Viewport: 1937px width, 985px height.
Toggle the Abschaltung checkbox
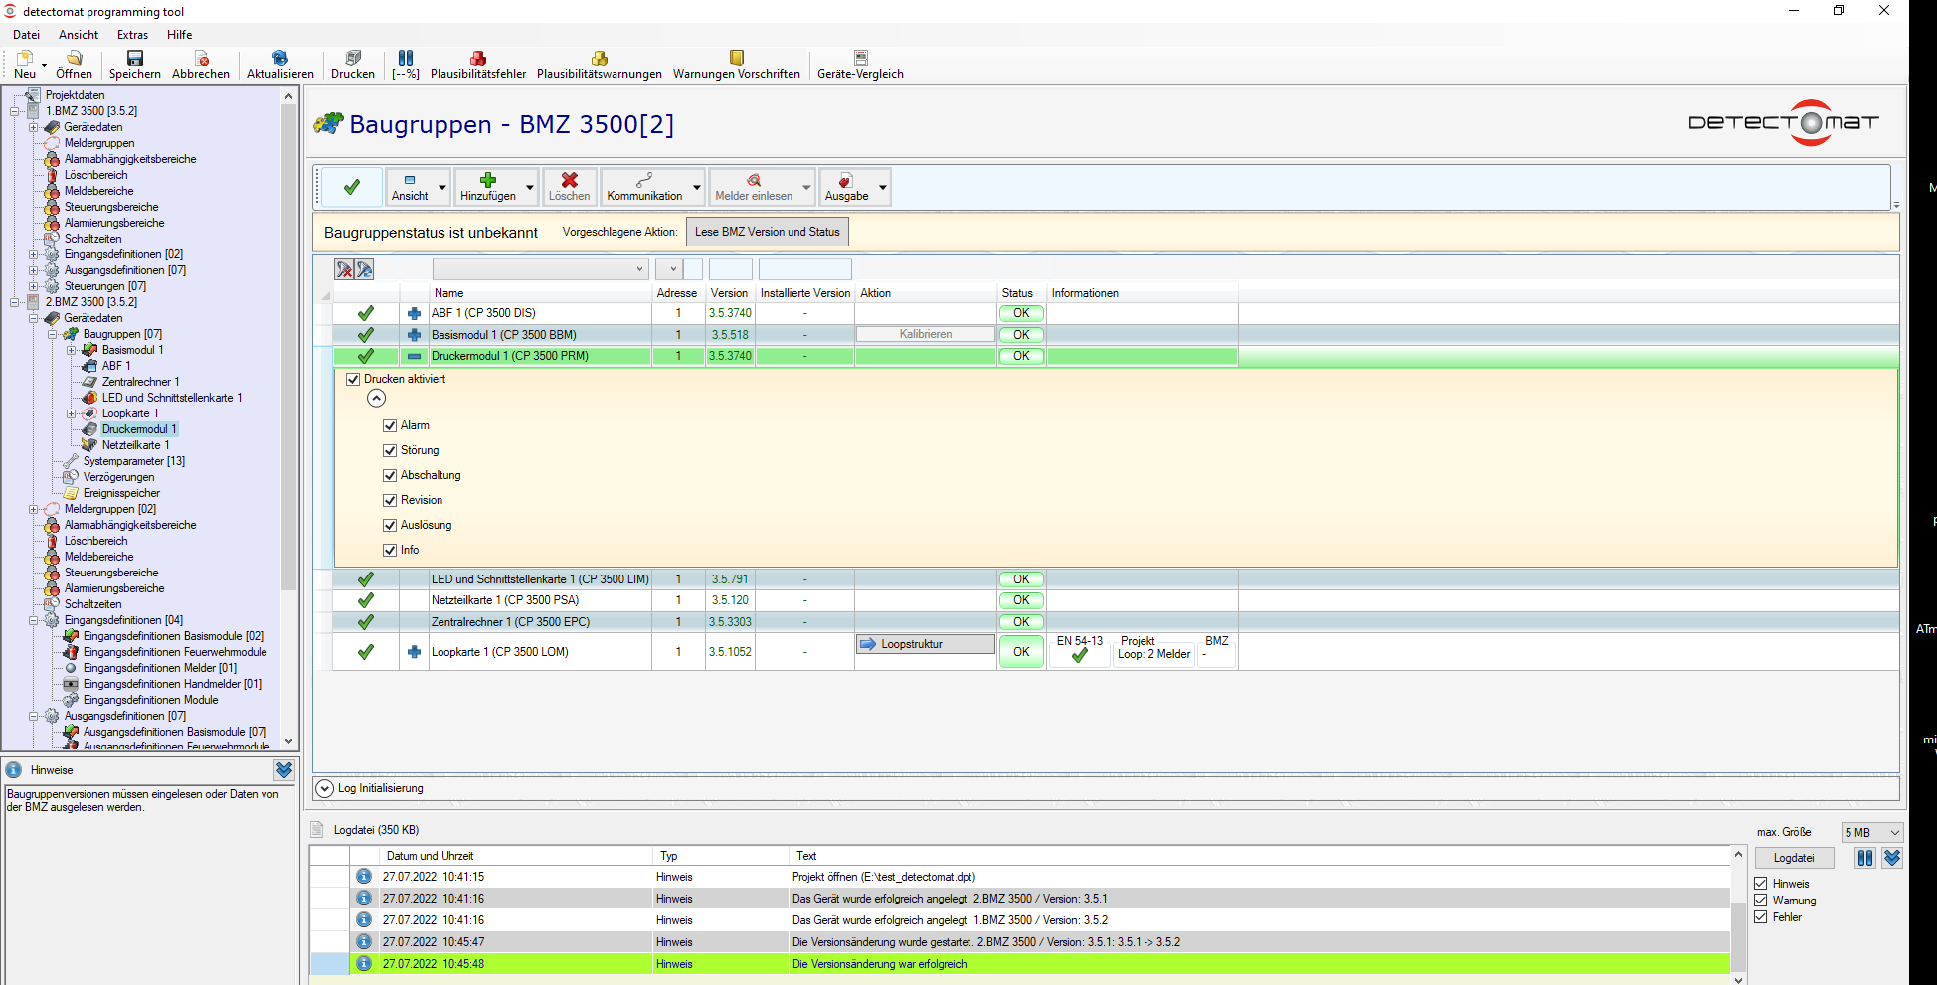tap(390, 475)
